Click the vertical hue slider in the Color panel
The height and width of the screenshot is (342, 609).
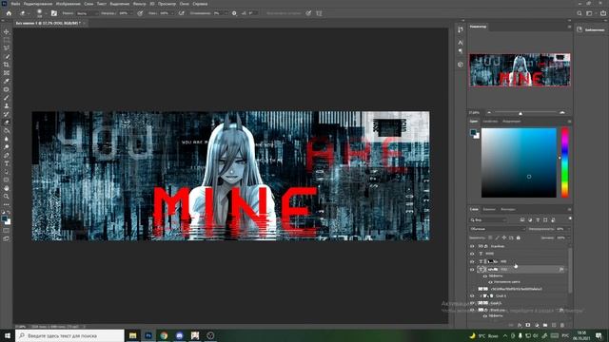coord(564,162)
